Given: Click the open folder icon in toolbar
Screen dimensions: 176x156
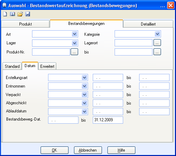Looking at the screenshot, I should [x=20, y=14].
